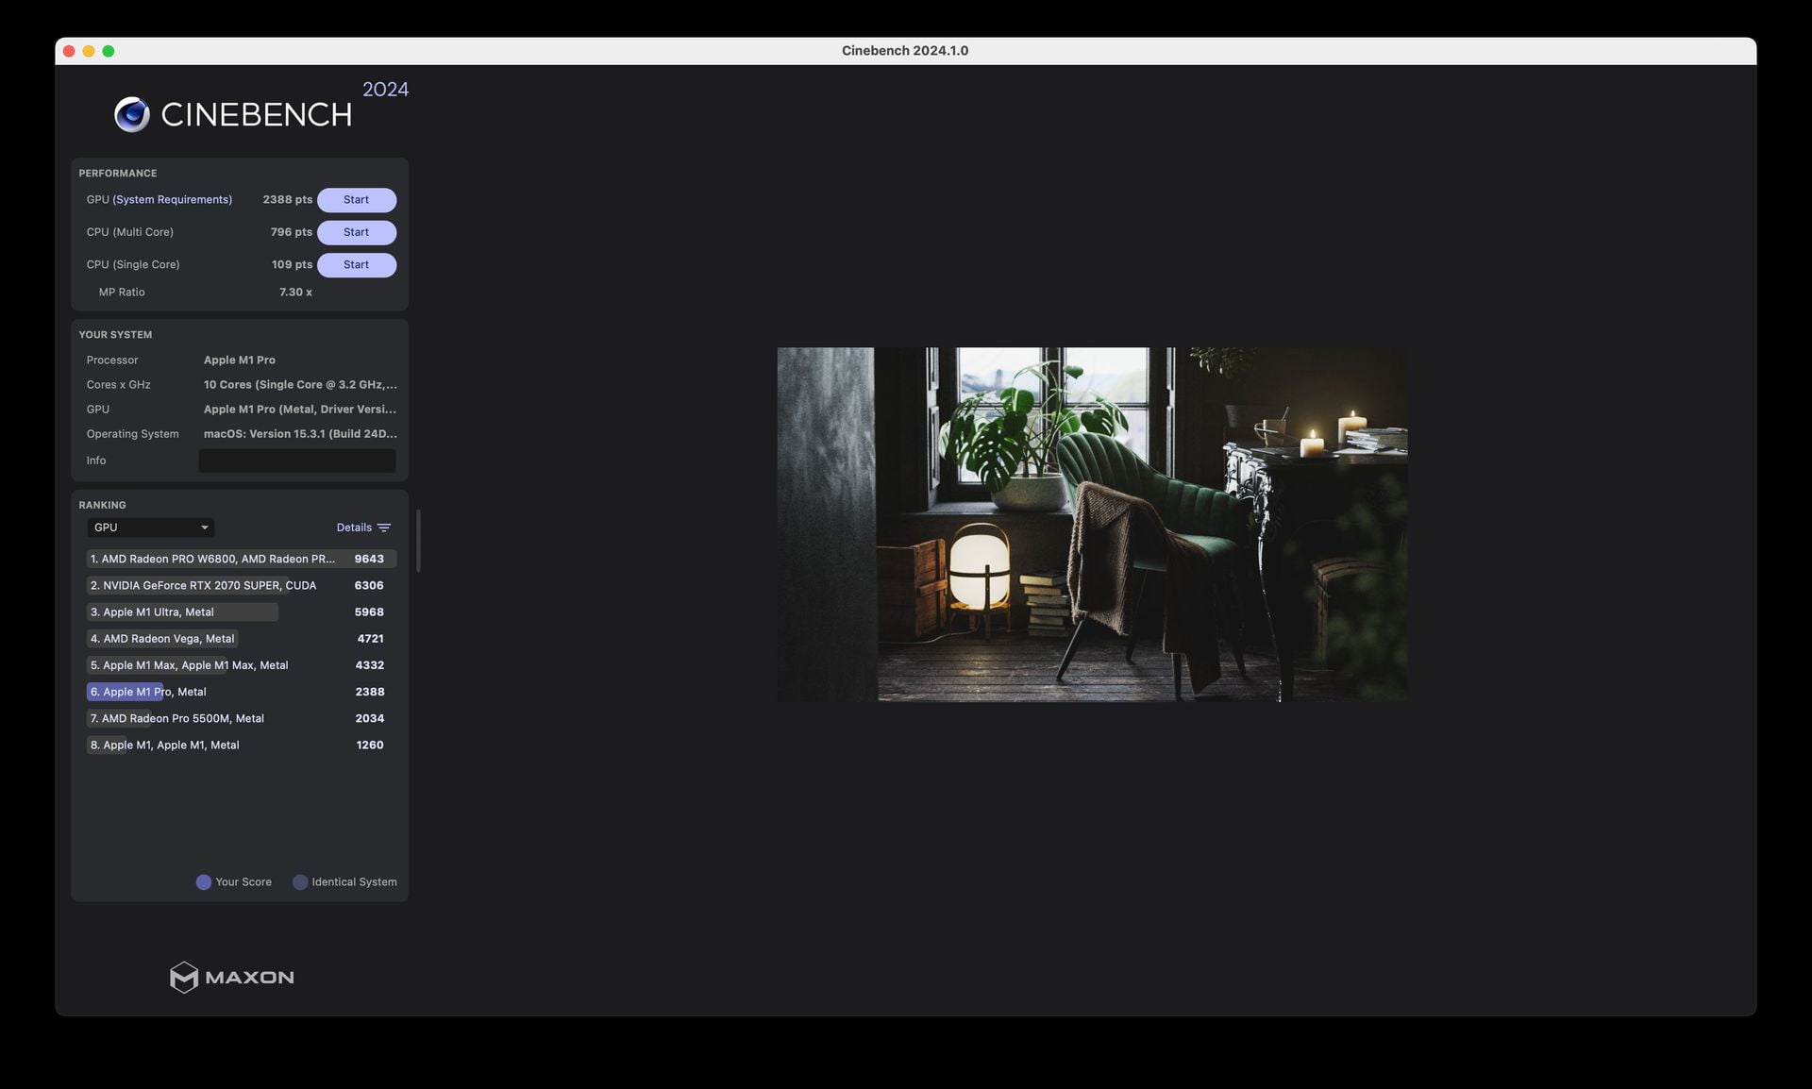The image size is (1812, 1089).
Task: Start the CPU Multi Core benchmark
Action: 357,232
